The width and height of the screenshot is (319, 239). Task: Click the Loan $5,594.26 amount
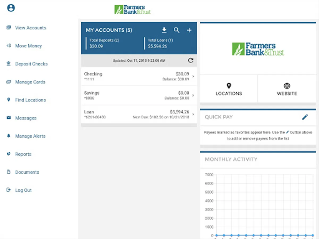[x=179, y=112]
